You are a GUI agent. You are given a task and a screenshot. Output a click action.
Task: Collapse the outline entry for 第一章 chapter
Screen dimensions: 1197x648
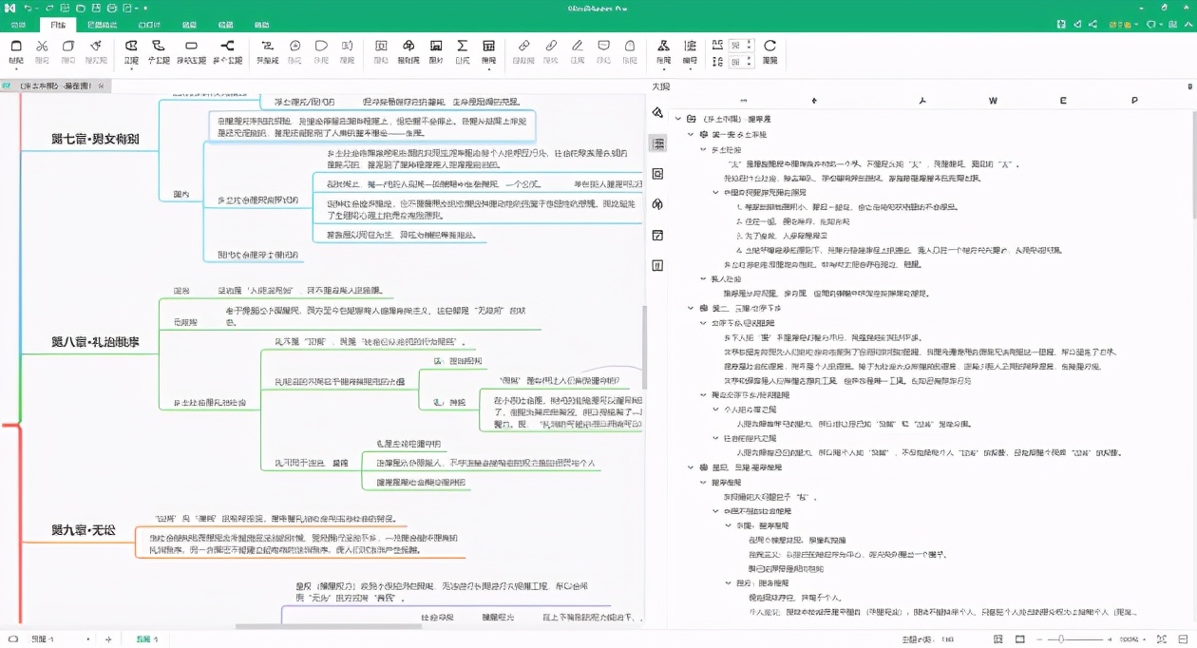(691, 136)
